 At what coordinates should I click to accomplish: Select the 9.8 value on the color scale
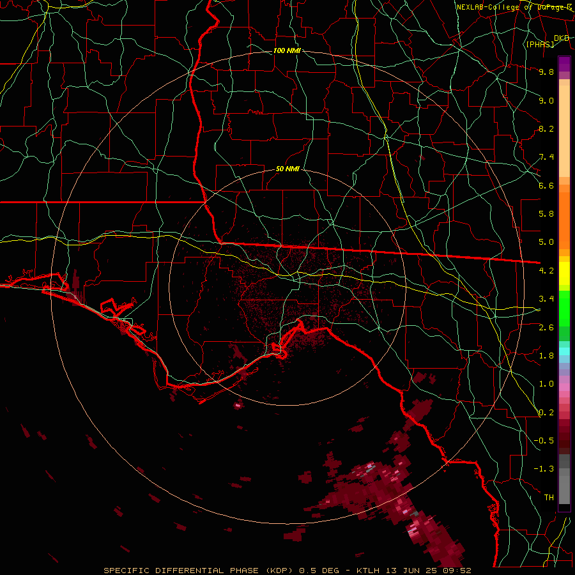point(546,72)
